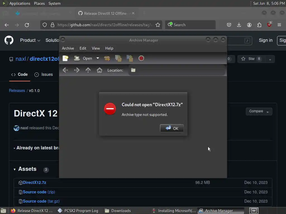Bookmark this page with star icon
This screenshot has width=286, height=214.
click(158, 25)
